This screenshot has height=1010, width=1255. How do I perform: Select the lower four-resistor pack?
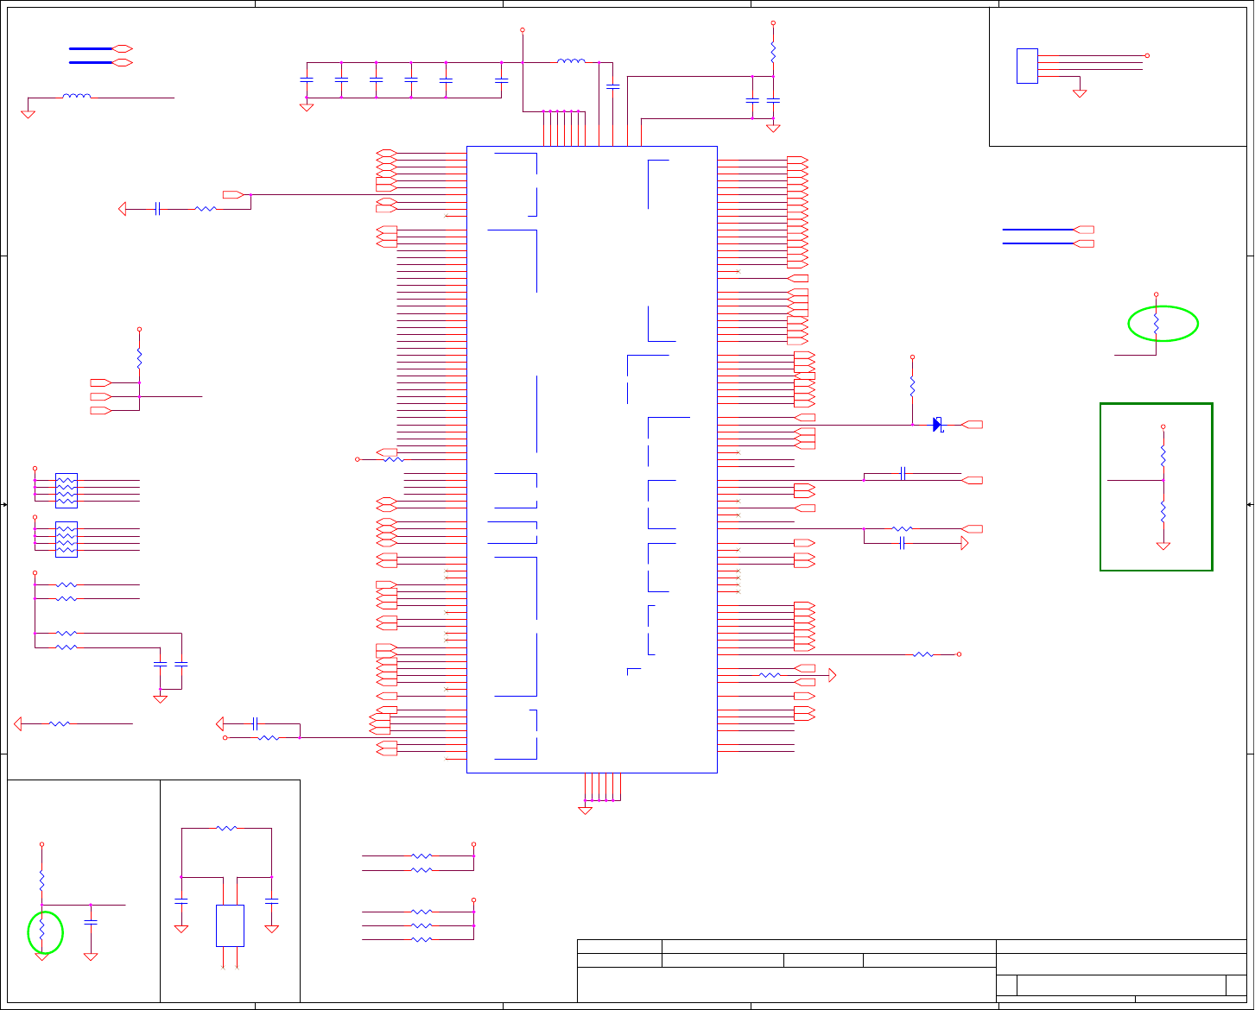[x=67, y=539]
